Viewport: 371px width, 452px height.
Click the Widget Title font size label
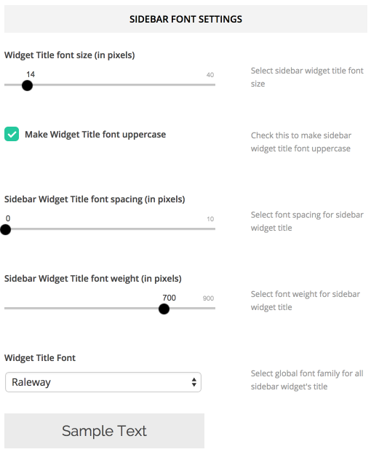point(69,55)
